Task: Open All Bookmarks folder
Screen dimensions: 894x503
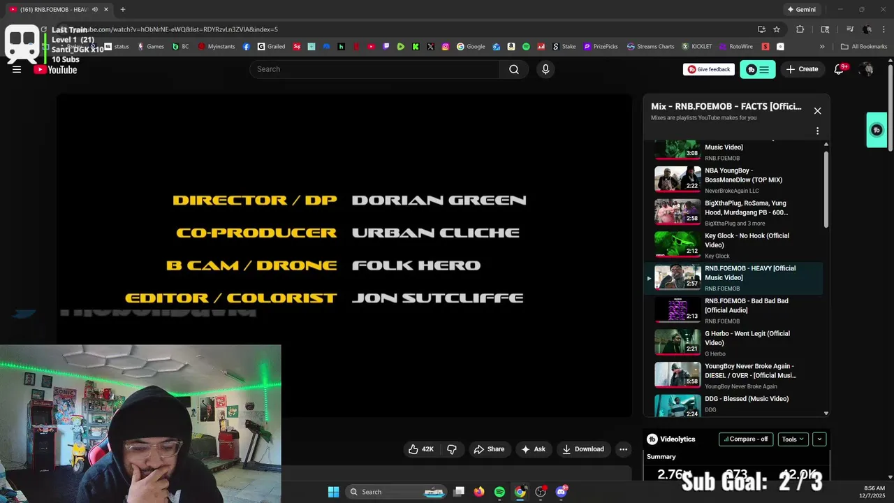Action: click(864, 47)
